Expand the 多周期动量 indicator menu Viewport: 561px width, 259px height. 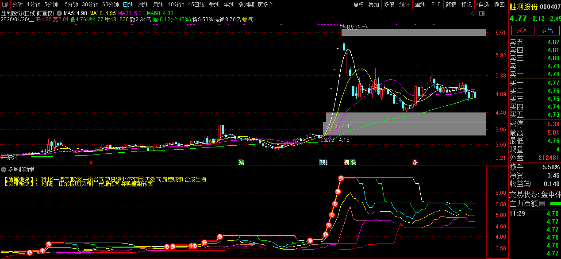(x=4, y=169)
